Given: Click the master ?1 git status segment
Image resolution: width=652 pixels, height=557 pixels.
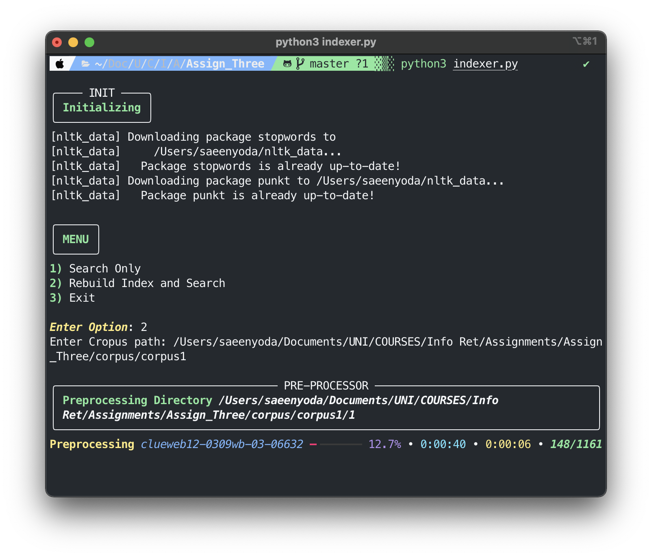Looking at the screenshot, I should 339,64.
